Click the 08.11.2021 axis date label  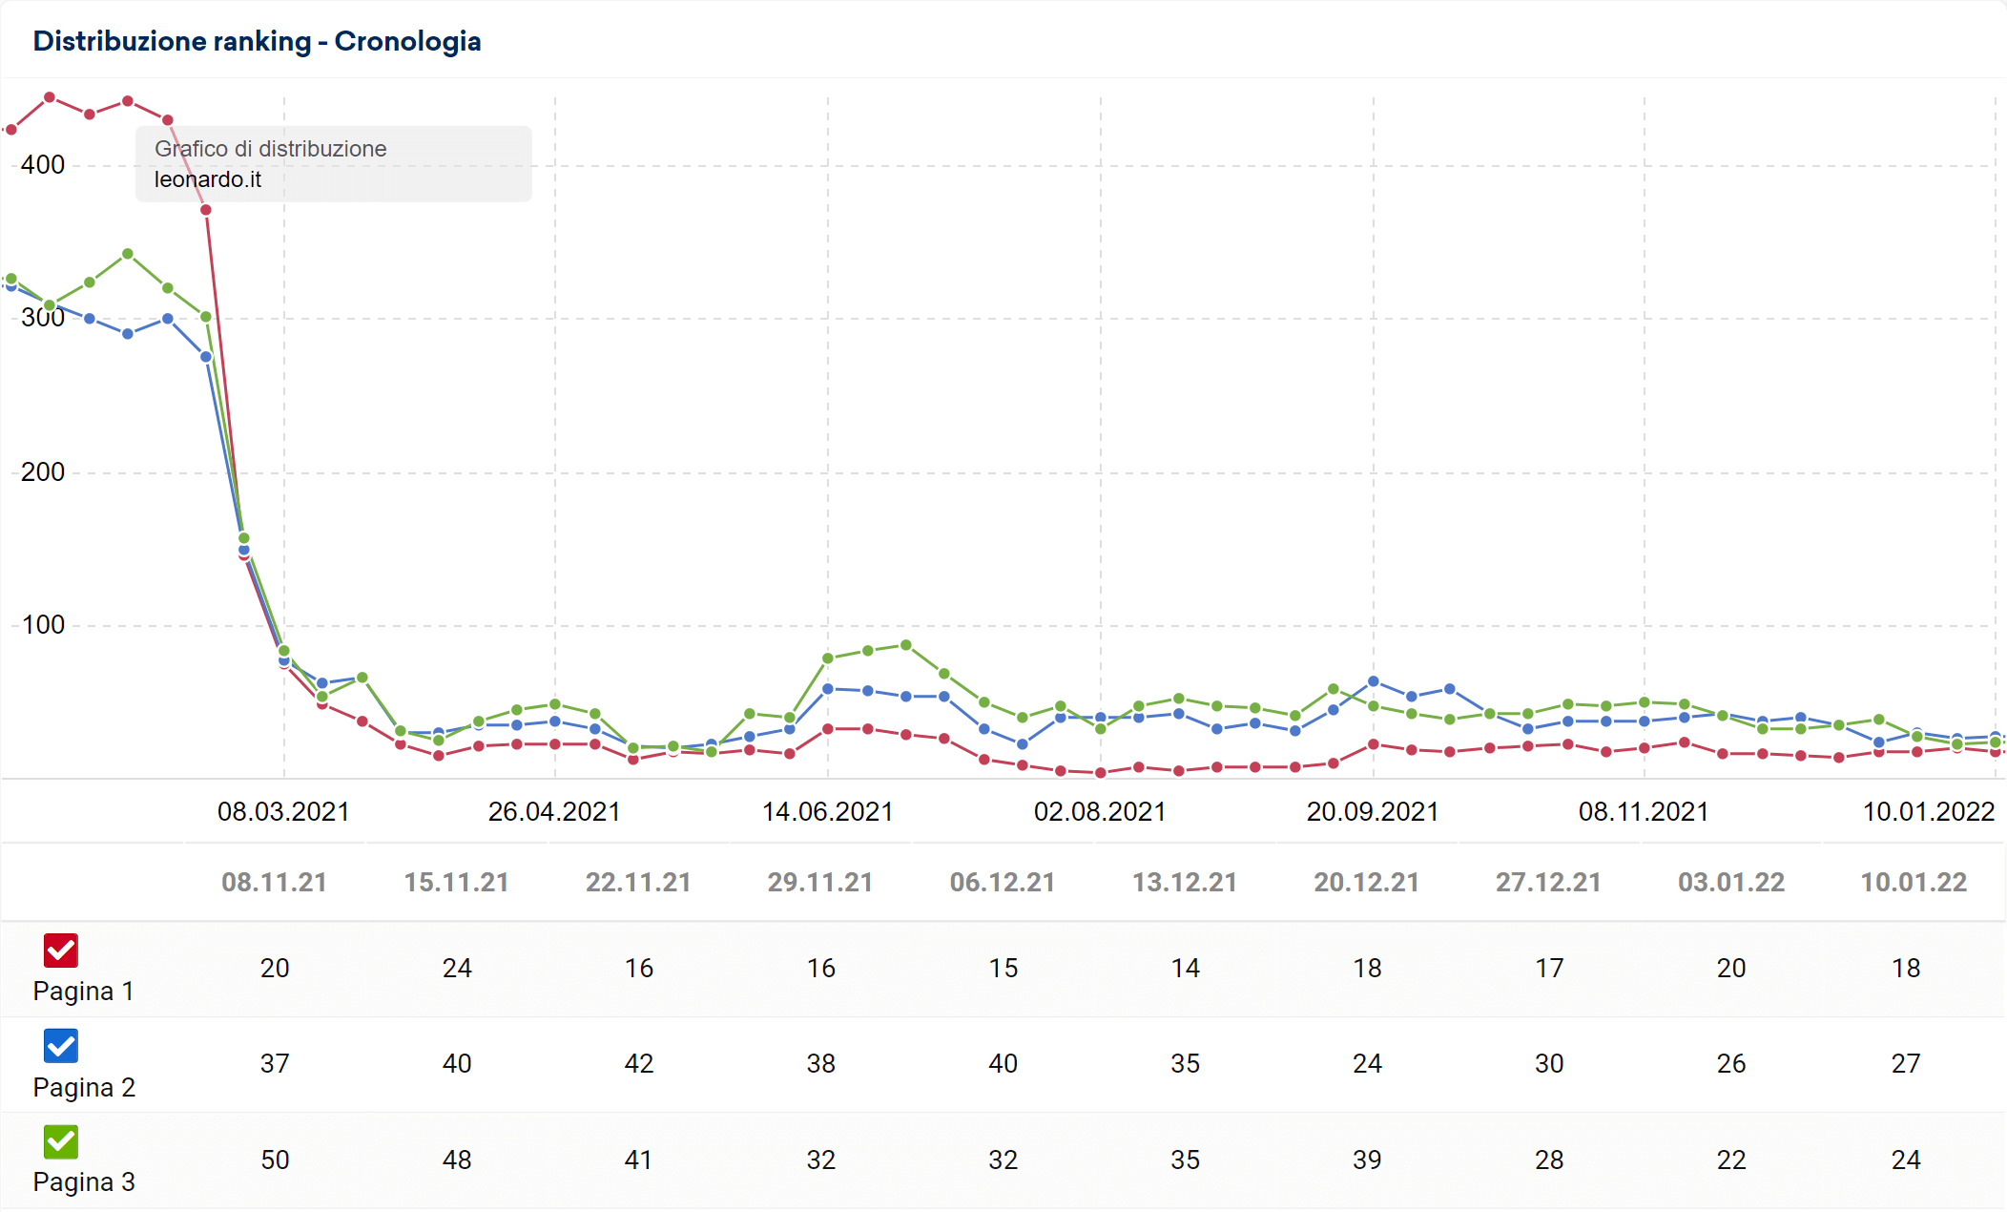coord(1644,812)
